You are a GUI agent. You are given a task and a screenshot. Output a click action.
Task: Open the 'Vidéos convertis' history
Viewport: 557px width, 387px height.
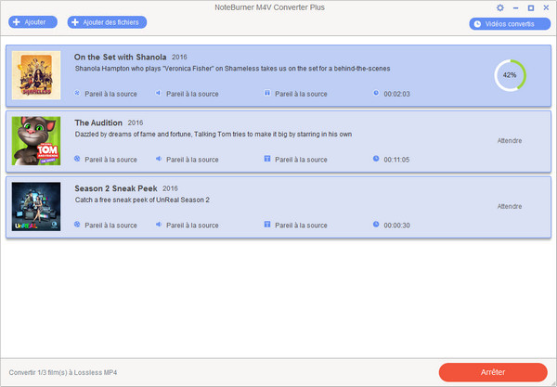click(510, 23)
